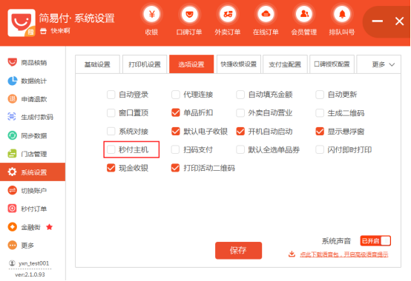The image size is (411, 281).
Task: Click the download icon near the voice pack link
Action: pyautogui.click(x=292, y=254)
